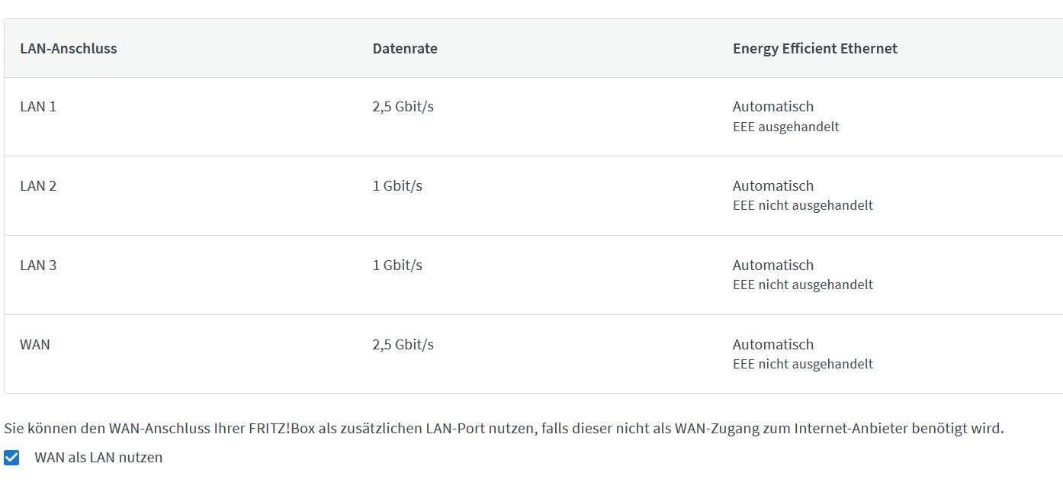The height and width of the screenshot is (489, 1063).
Task: Select the WAN row label
Action: (x=35, y=345)
